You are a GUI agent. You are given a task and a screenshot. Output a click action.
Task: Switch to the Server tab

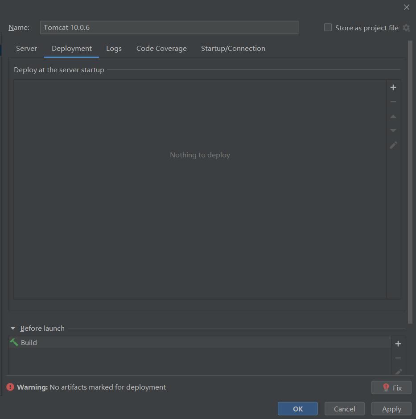pos(26,49)
